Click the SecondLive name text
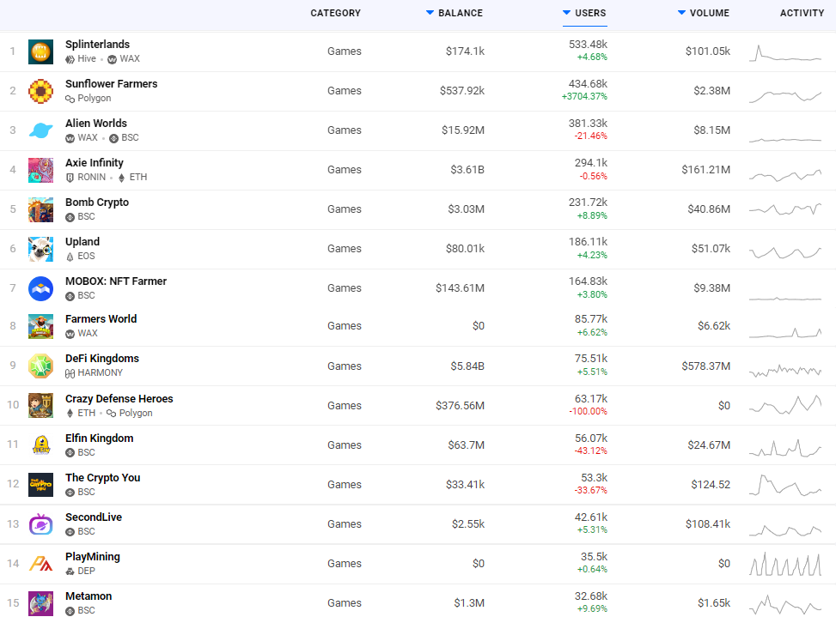 (x=94, y=517)
